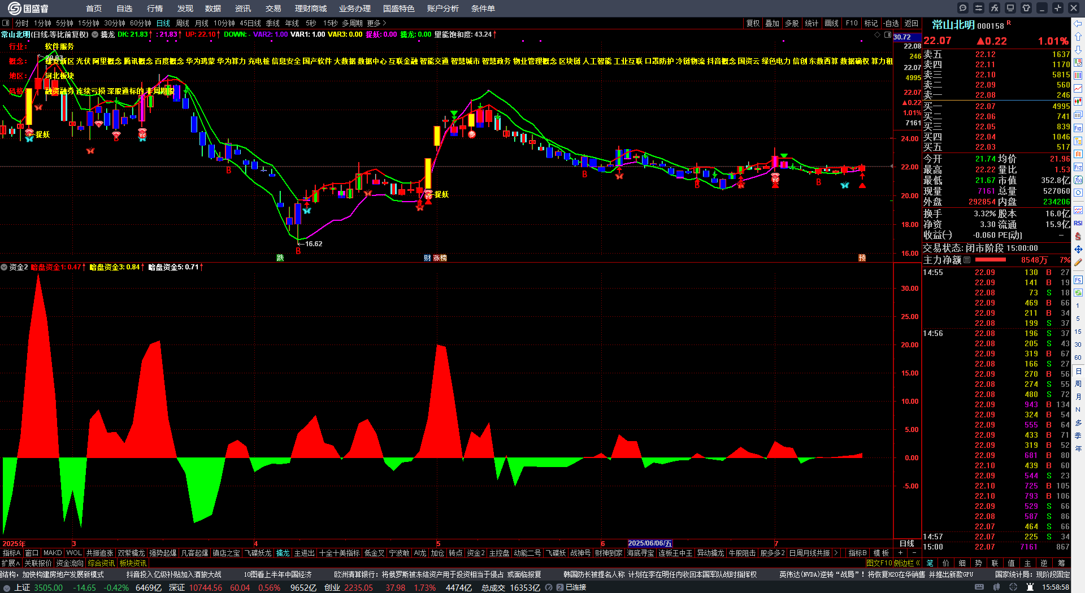The height and width of the screenshot is (593, 1085).
Task: Click the Guosheng Securities logo
Action: coord(28,8)
